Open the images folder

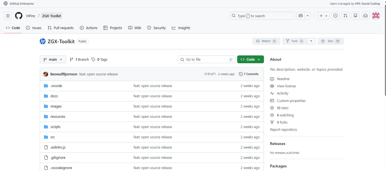56,106
